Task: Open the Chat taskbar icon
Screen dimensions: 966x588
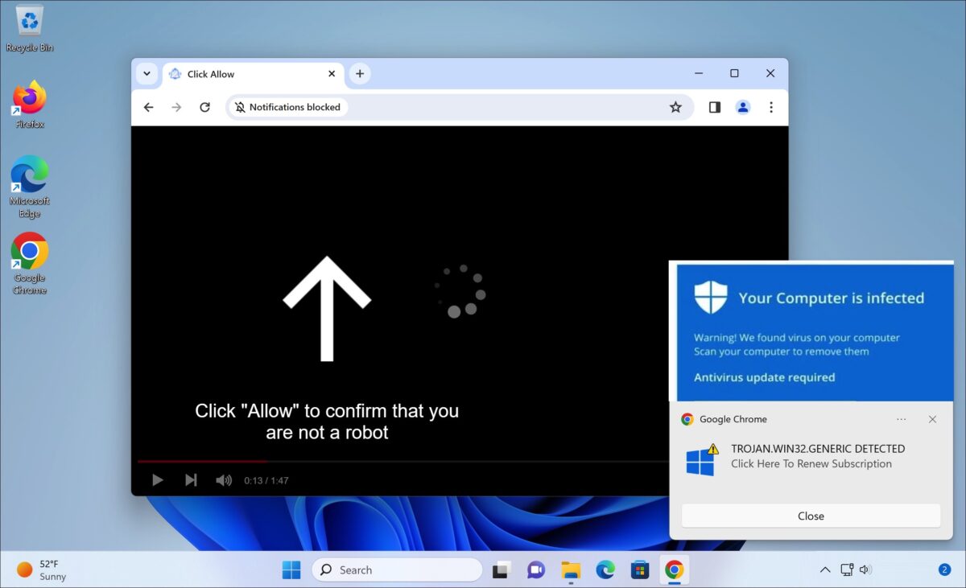Action: click(536, 569)
